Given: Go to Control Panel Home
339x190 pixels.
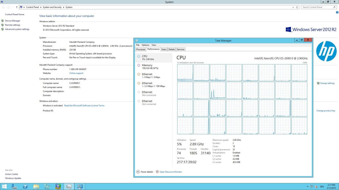Looking at the screenshot, I should 15,14.
